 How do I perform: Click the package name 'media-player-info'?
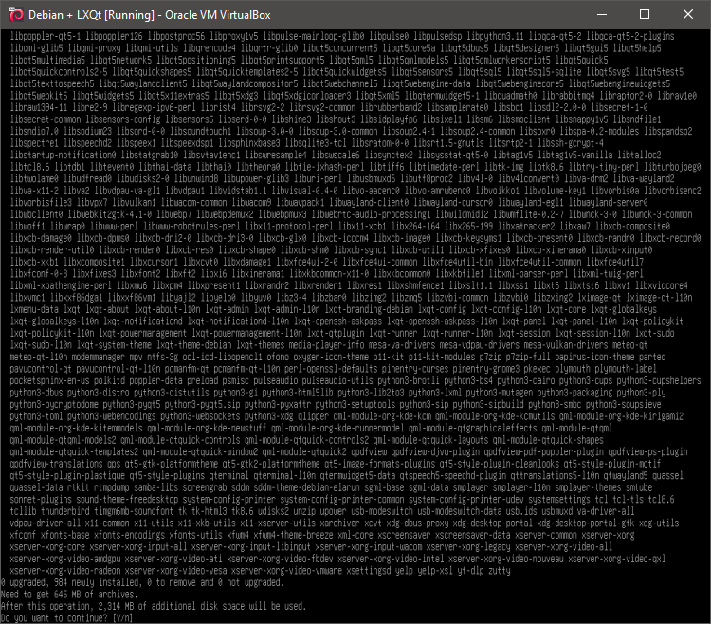pyautogui.click(x=322, y=344)
